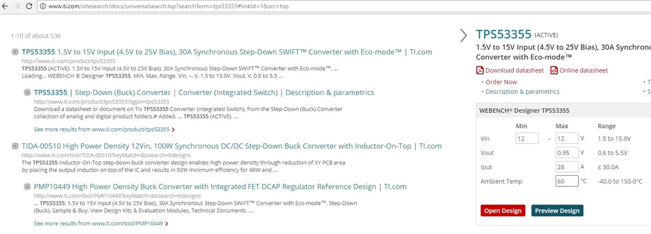Click the '≤ 30.0A' range text

point(609,167)
